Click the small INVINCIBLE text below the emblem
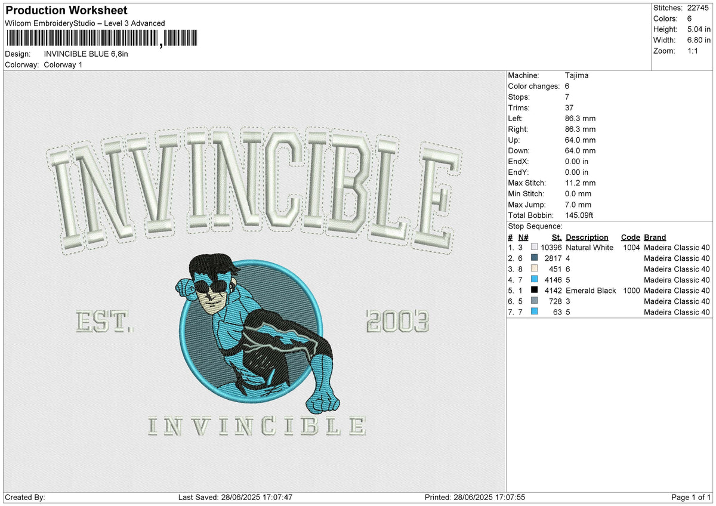Viewport: 716px width, 506px height. 256,426
